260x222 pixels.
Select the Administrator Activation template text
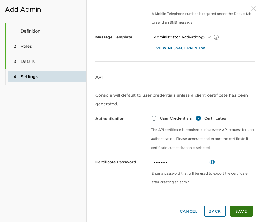[x=180, y=37]
